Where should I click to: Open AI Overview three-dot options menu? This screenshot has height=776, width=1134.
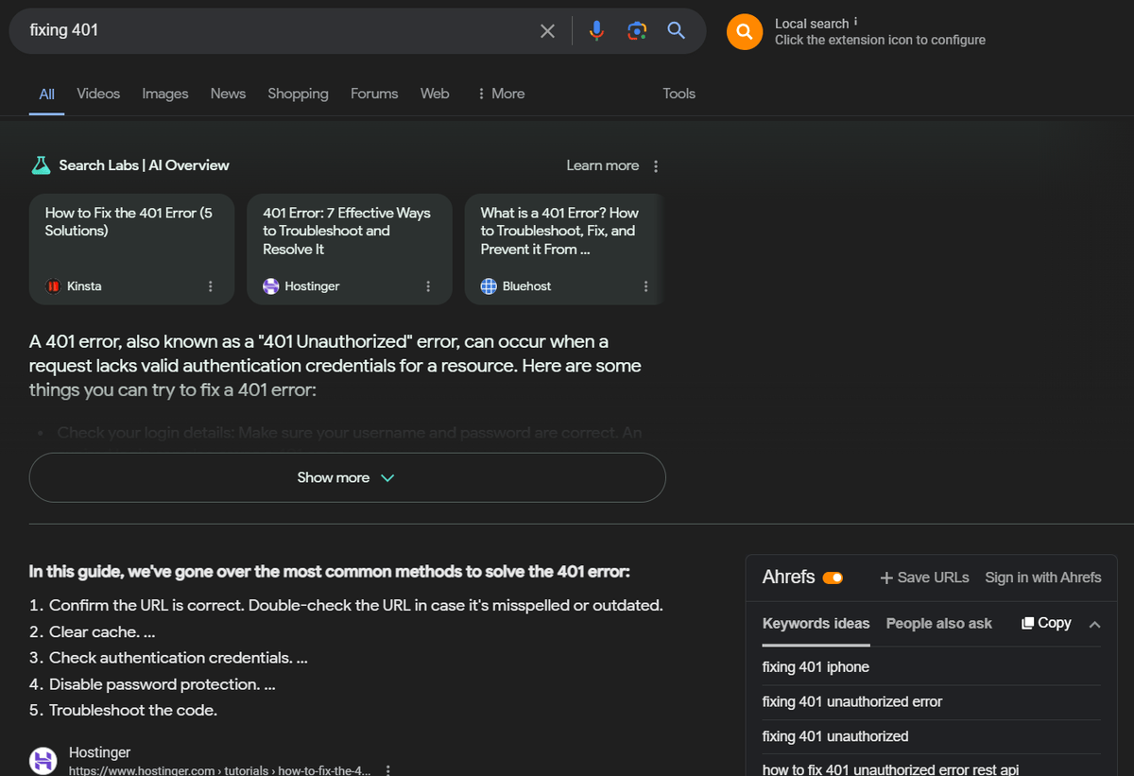pos(656,166)
